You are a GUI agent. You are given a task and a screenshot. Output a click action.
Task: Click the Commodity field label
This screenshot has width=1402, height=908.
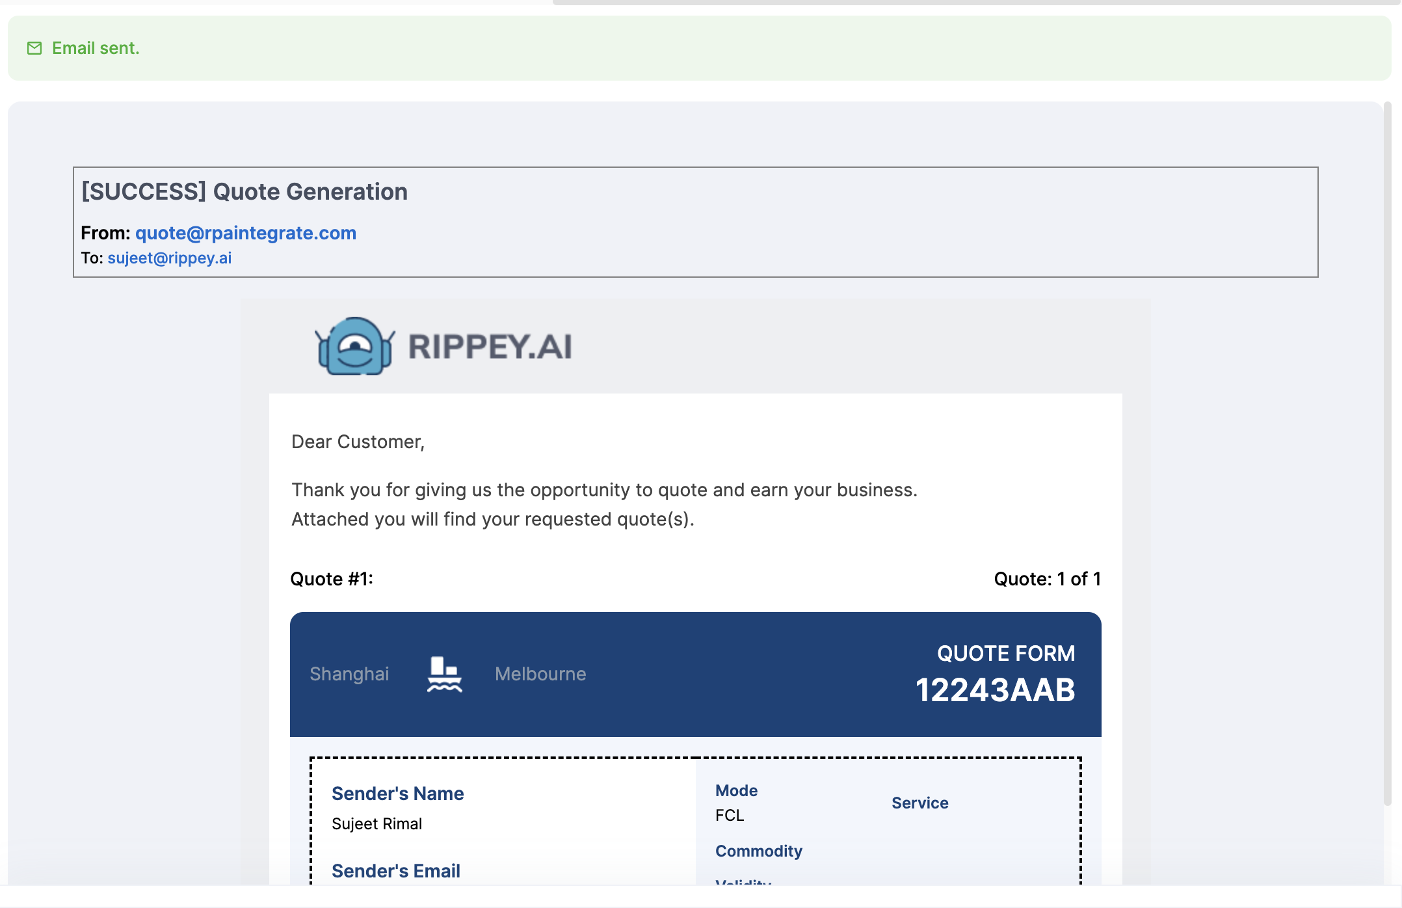tap(758, 851)
